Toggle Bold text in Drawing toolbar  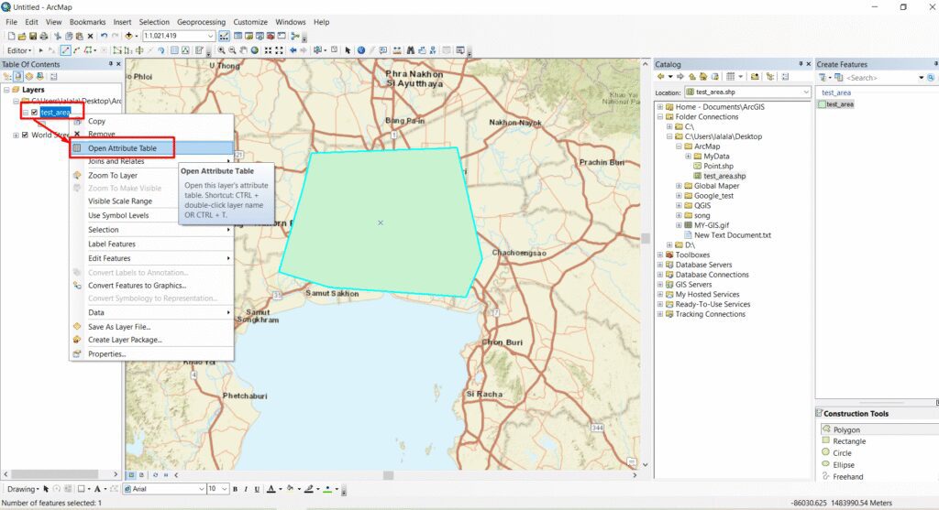point(235,489)
